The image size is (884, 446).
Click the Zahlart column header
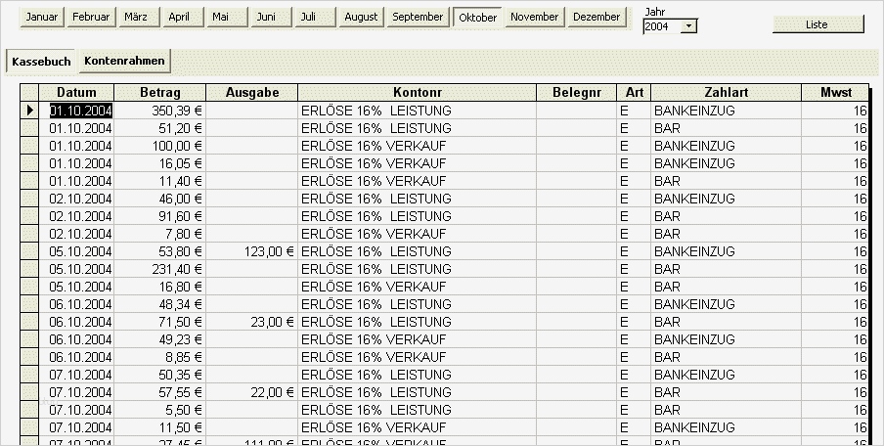click(727, 93)
